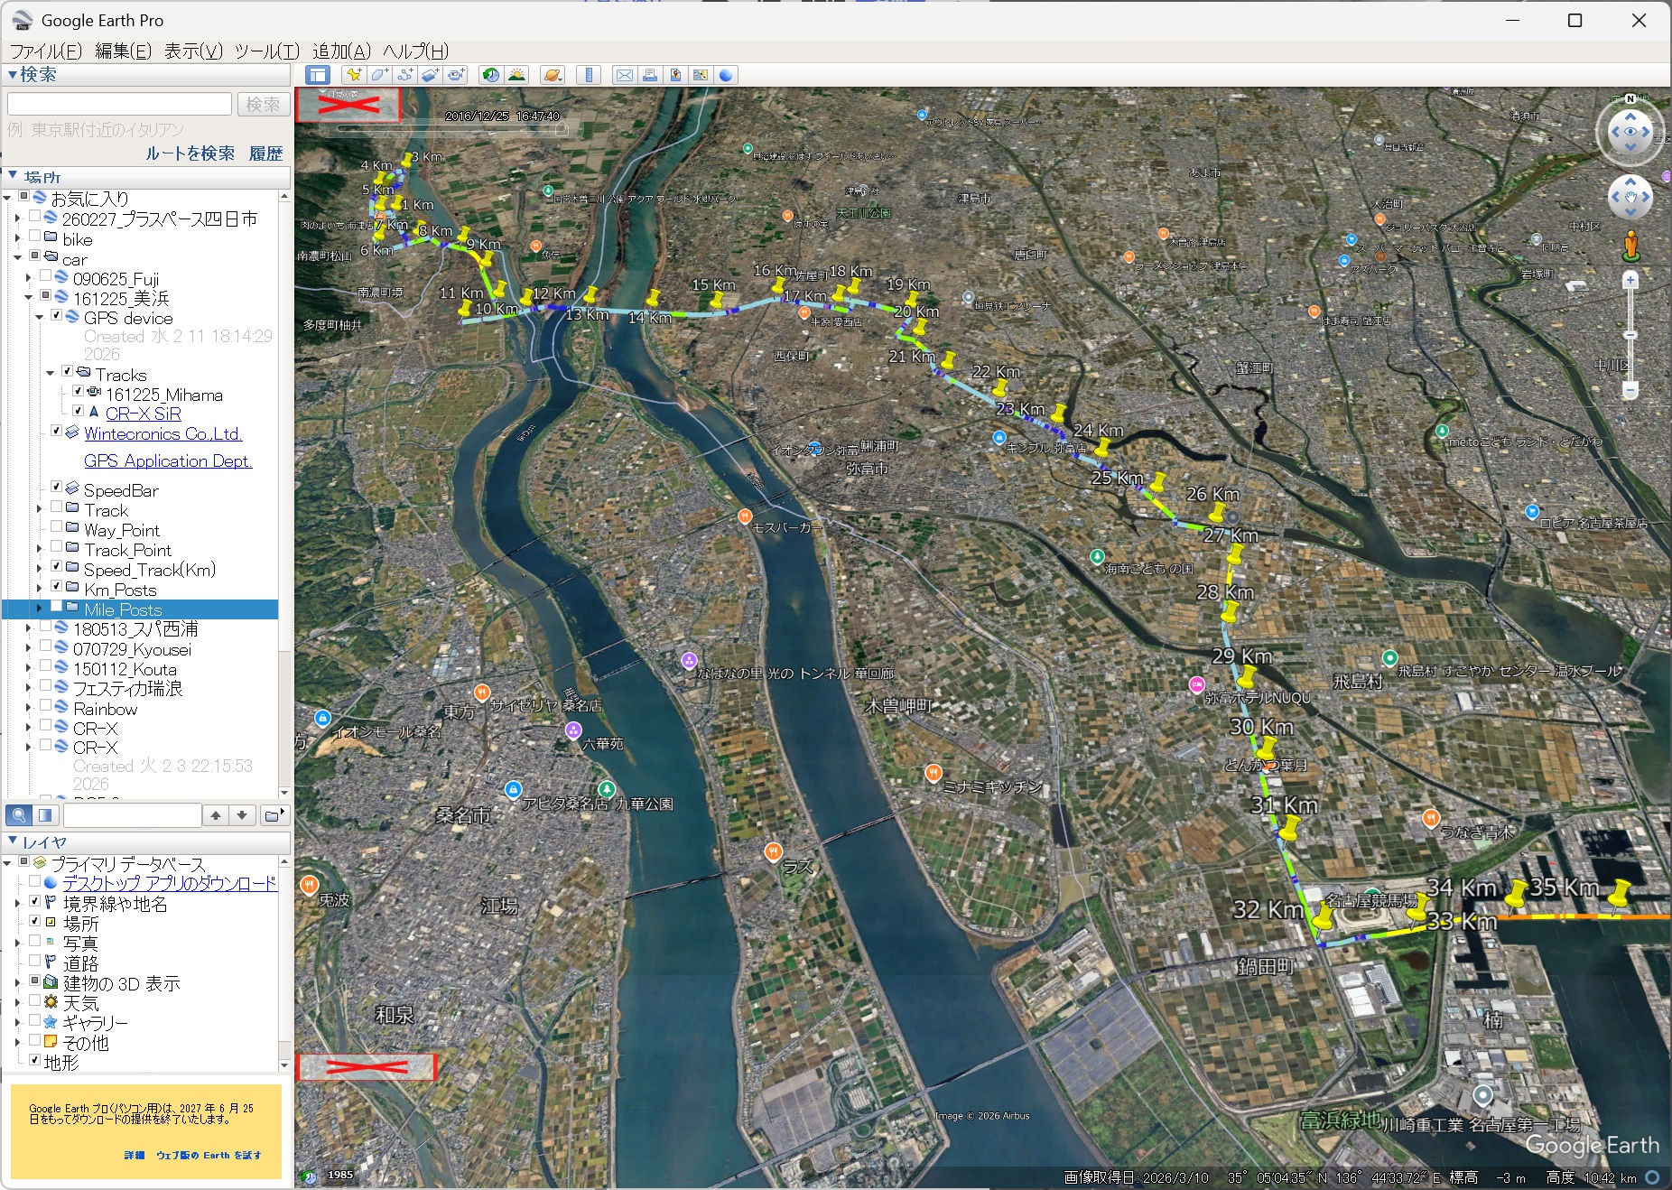This screenshot has width=1672, height=1190.
Task: Select the Add Polygon tool
Action: (x=379, y=75)
